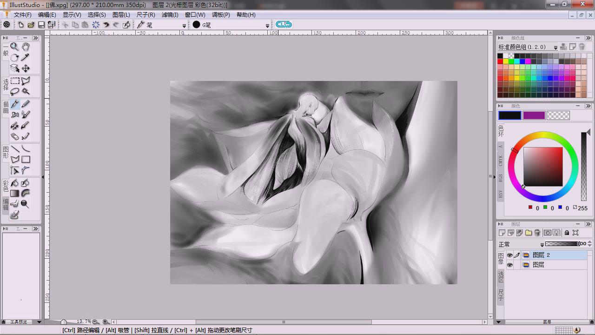Screen dimensions: 595x335
Task: Select the Paint bucket fill tool
Action: pyautogui.click(x=14, y=183)
